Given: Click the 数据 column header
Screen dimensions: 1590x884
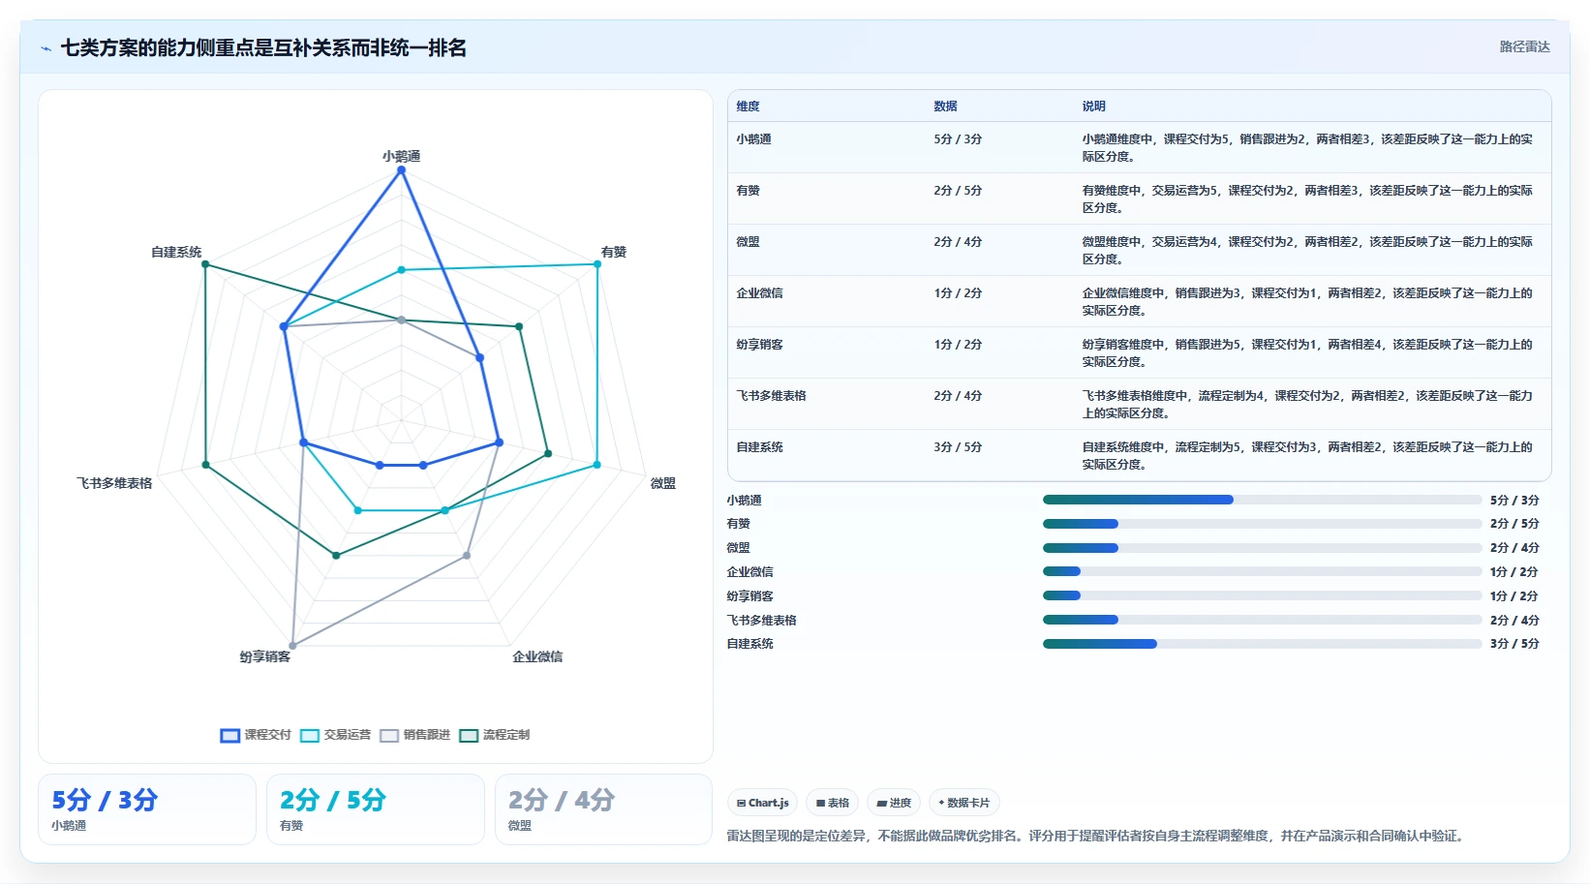Looking at the screenshot, I should [945, 107].
